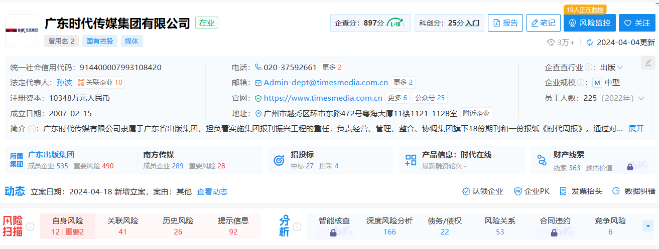This screenshot has height=249, width=659.
Task: Open 查看动态 link
Action: coord(212,191)
